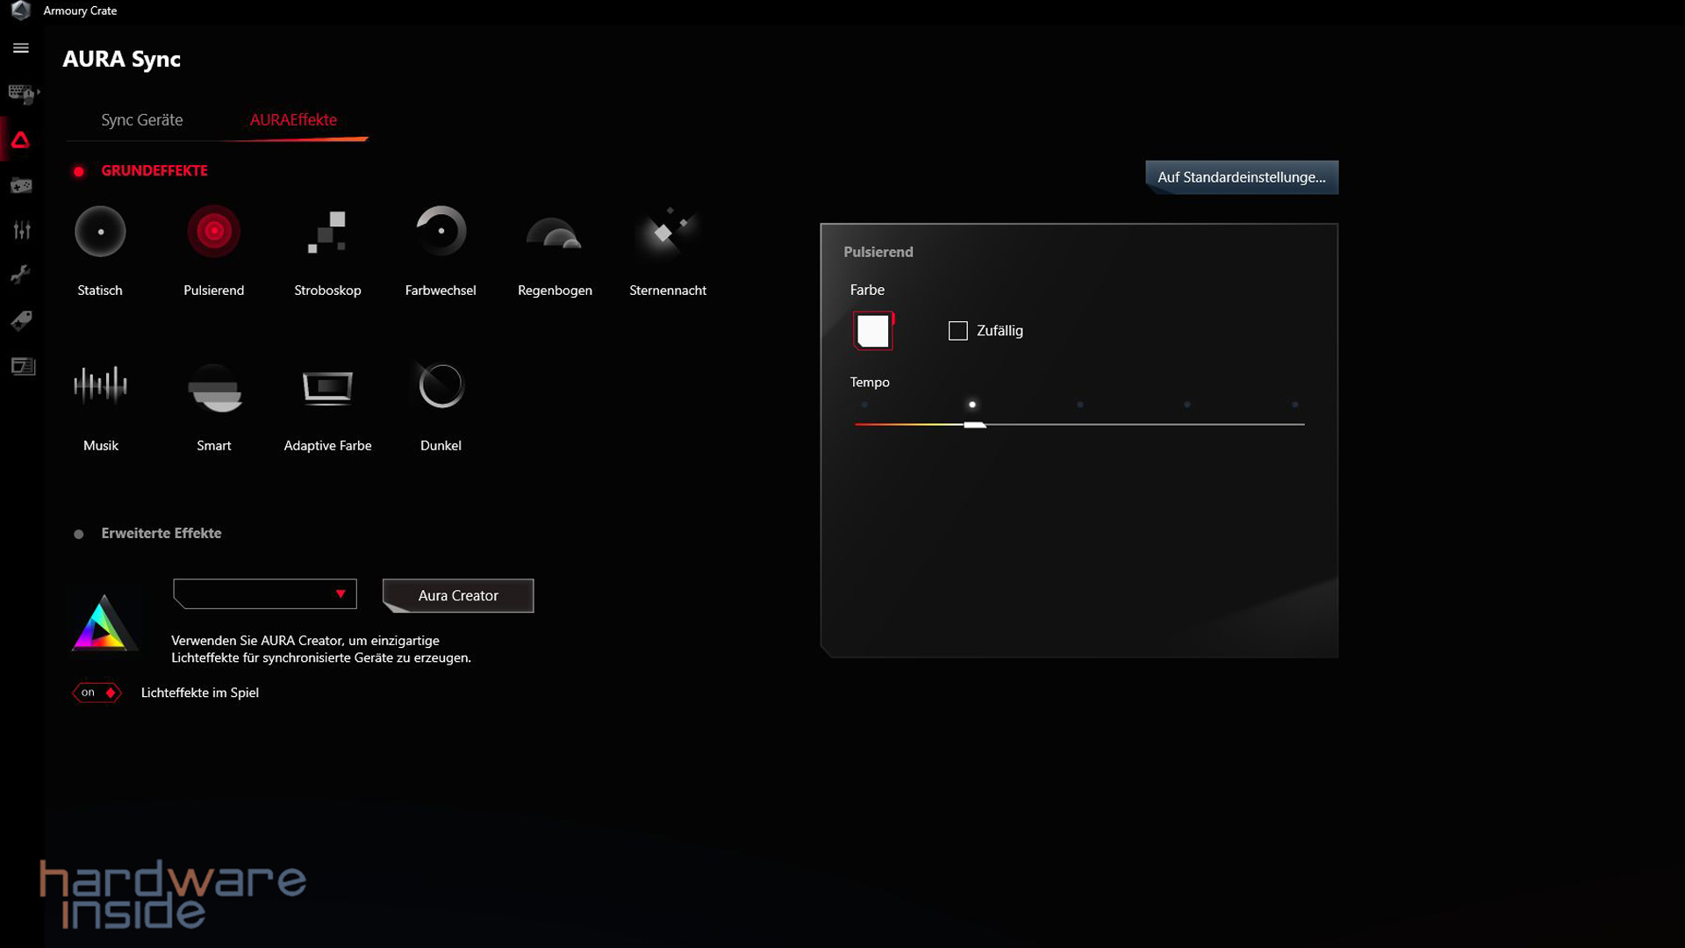Expand the hamburger menu in sidebar
The image size is (1685, 948).
[x=21, y=48]
